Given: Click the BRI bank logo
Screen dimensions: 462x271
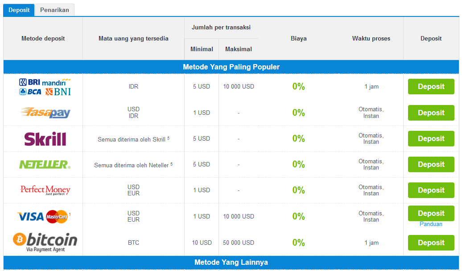Looking at the screenshot, I should point(29,82).
